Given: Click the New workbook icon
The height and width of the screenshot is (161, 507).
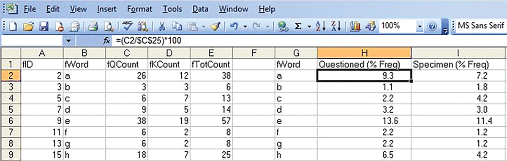Looking at the screenshot, I should [13, 27].
